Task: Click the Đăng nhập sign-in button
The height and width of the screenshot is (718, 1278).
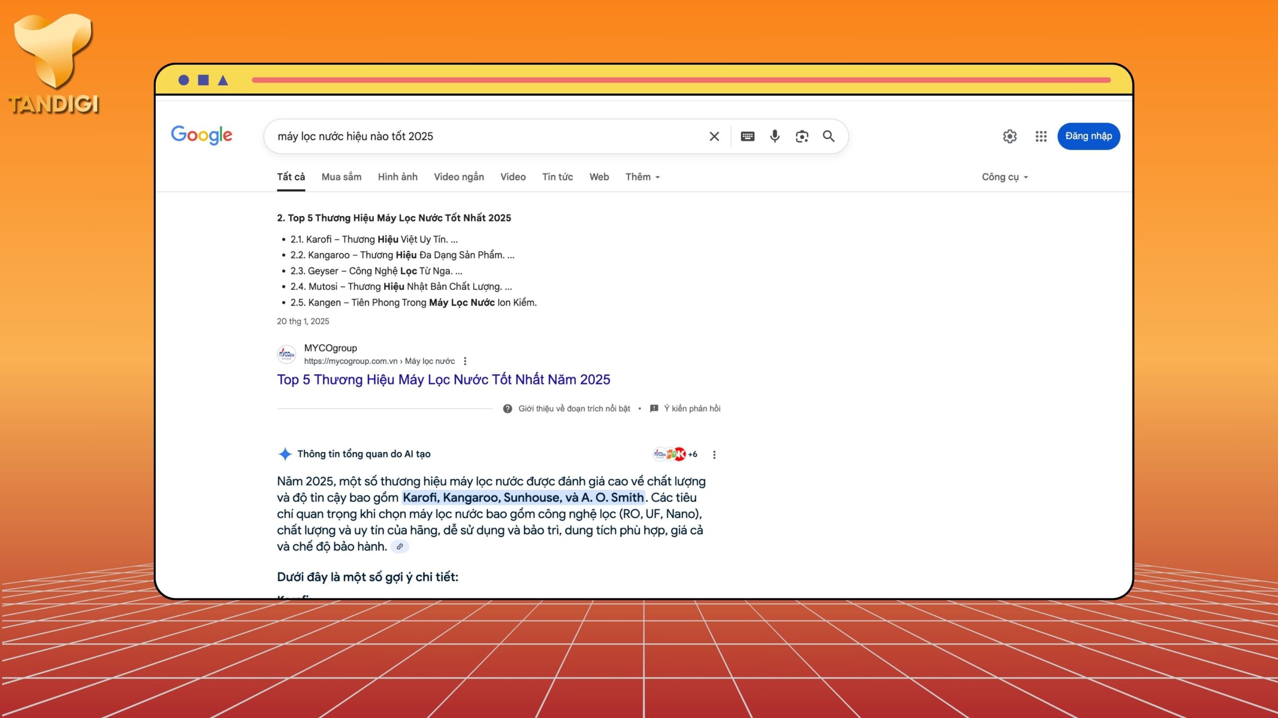Action: coord(1088,136)
